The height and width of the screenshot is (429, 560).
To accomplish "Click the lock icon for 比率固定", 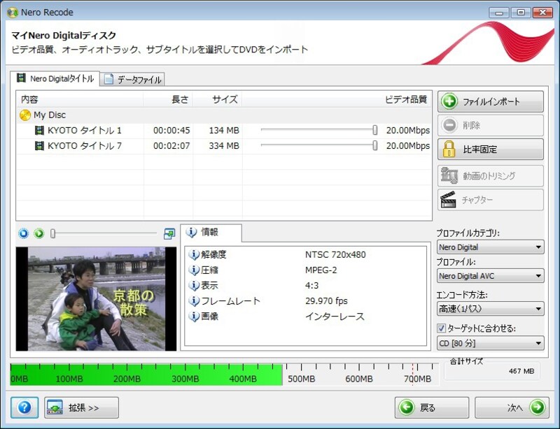I will pos(449,150).
